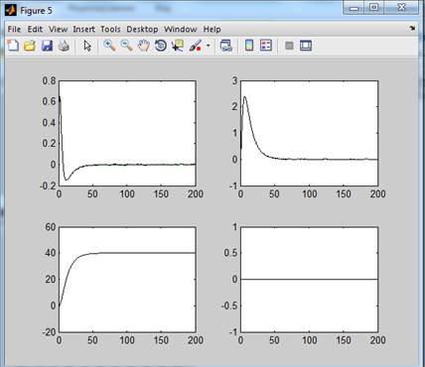Viewport: 425px width, 367px height.
Task: Click the 3 y-axis label of top-right plot
Action: pos(235,80)
